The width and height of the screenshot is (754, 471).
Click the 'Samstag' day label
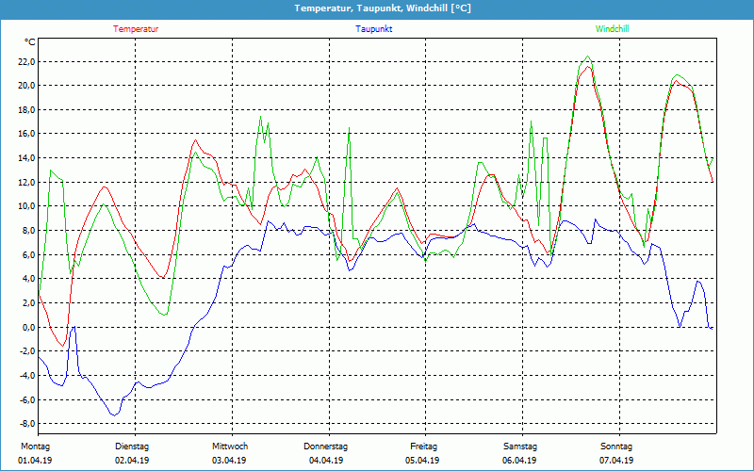click(x=520, y=447)
